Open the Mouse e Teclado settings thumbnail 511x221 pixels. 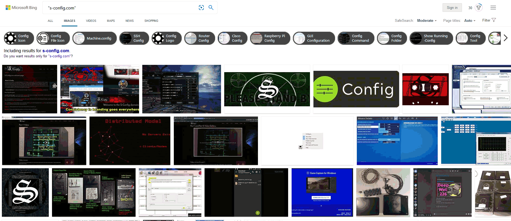pyautogui.click(x=397, y=141)
